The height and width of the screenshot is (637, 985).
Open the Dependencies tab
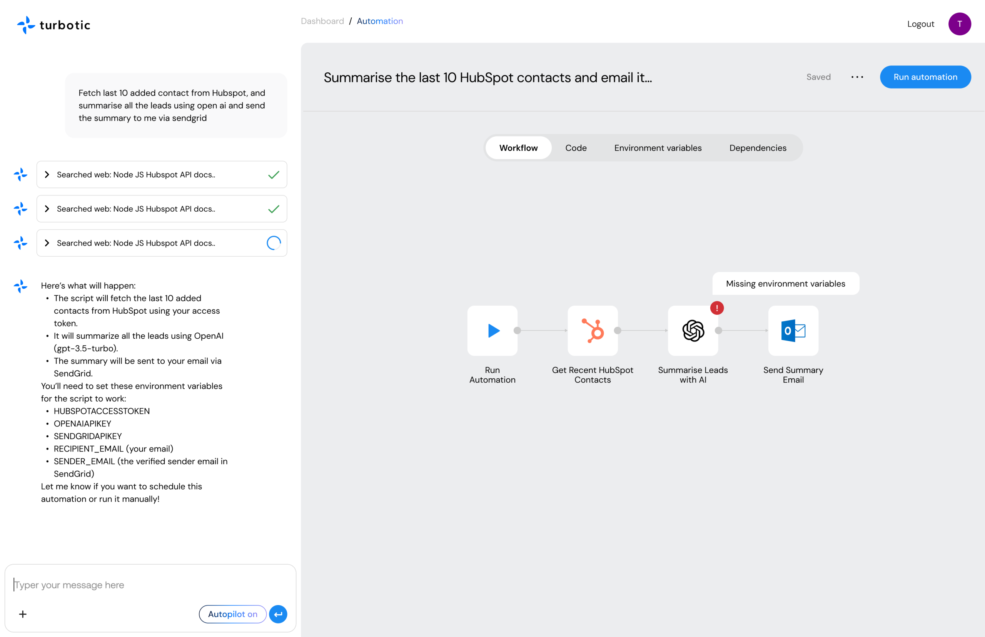758,148
